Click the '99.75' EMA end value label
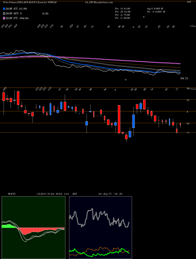This screenshot has height=259, width=196. pyautogui.click(x=184, y=78)
